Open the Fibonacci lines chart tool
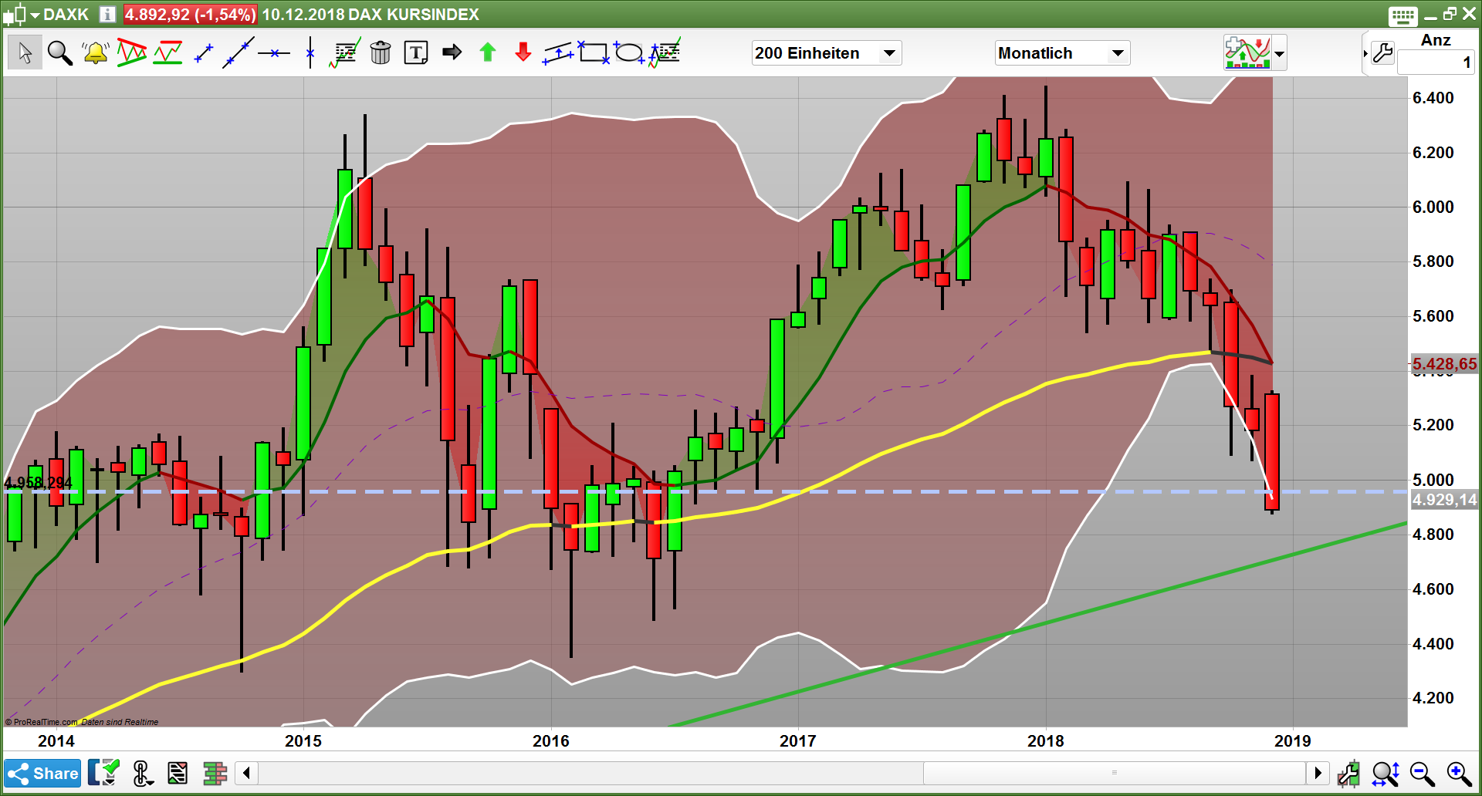The height and width of the screenshot is (796, 1482). pyautogui.click(x=344, y=52)
